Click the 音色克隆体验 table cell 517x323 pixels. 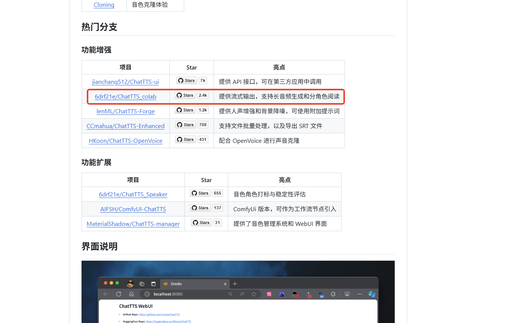tap(150, 5)
